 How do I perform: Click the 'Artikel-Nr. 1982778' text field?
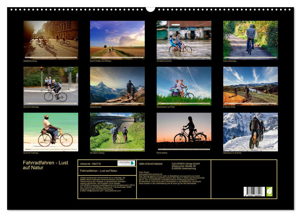91,164
